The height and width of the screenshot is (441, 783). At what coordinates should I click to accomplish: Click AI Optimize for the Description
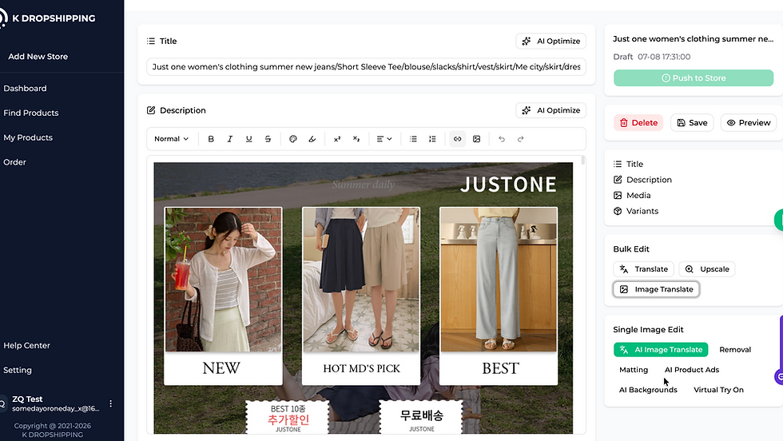tap(550, 110)
